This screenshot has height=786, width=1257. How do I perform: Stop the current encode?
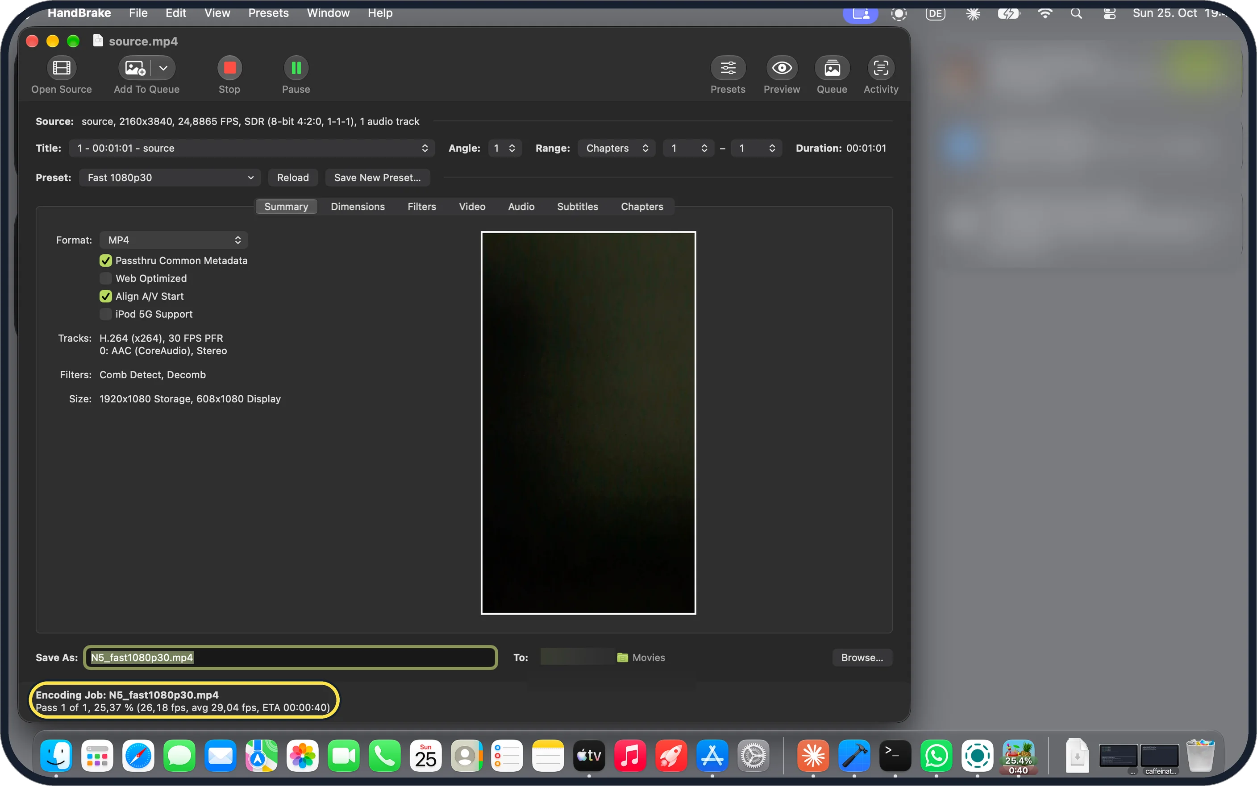pyautogui.click(x=229, y=68)
